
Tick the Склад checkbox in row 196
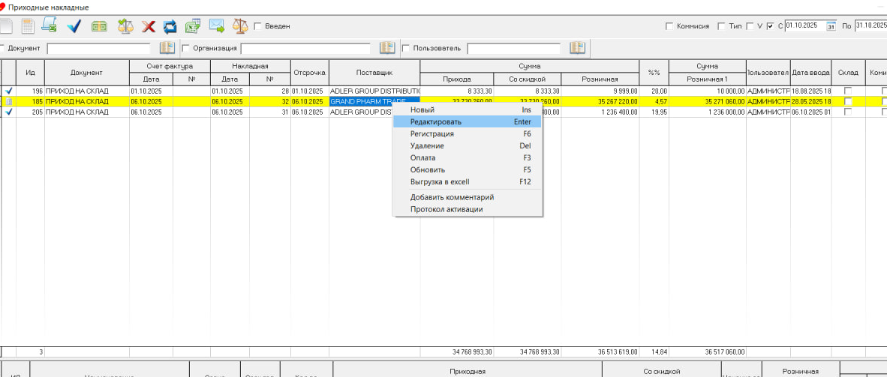[x=848, y=91]
